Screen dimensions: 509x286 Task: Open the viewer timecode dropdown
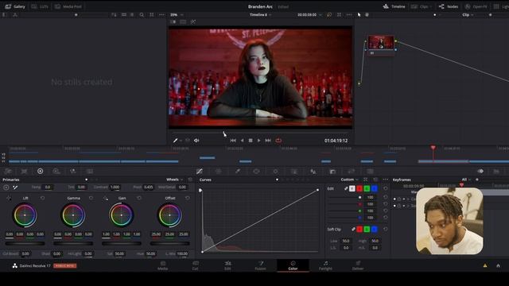pos(309,15)
